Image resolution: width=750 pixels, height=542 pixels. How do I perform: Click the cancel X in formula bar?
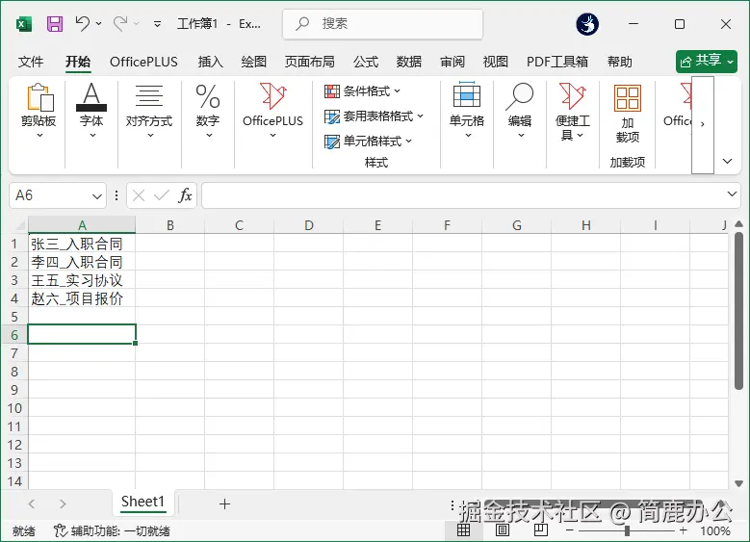coord(139,195)
